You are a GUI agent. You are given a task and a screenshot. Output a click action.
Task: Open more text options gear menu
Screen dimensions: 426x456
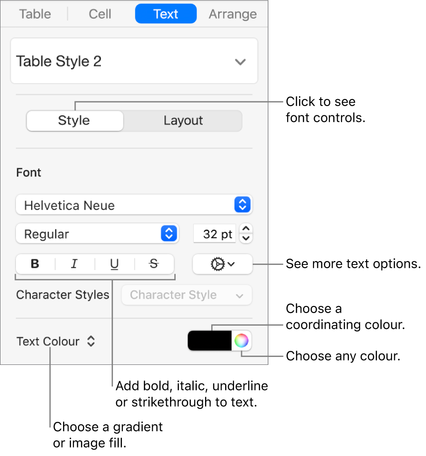pyautogui.click(x=222, y=264)
